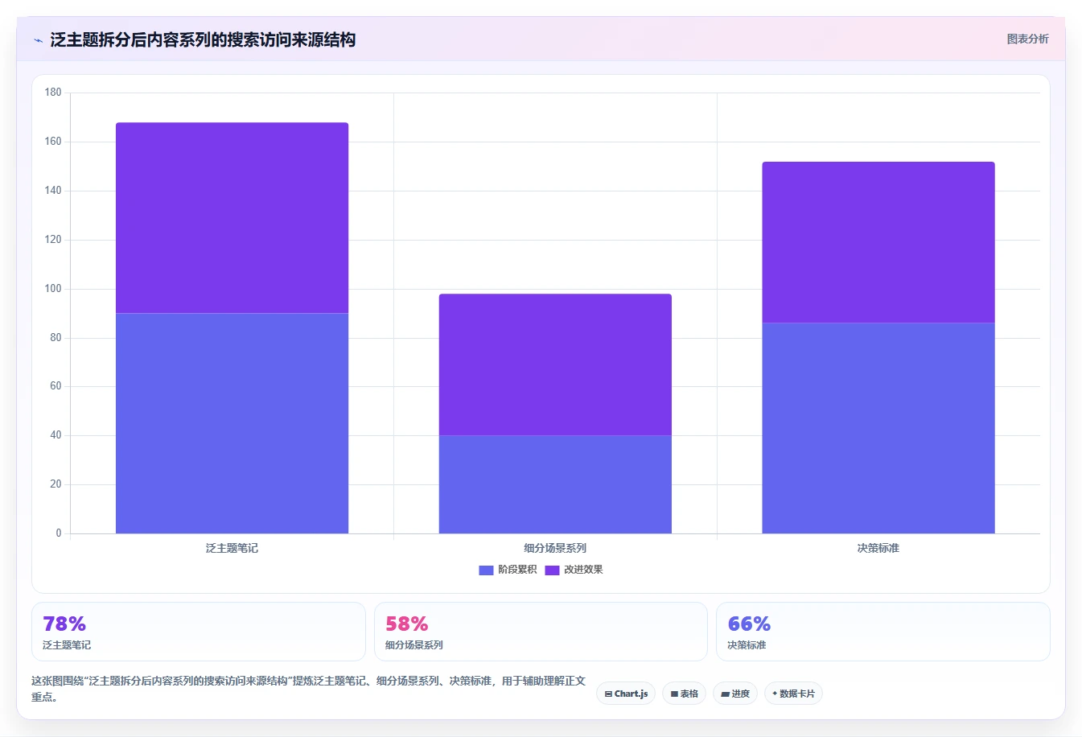Image resolution: width=1082 pixels, height=737 pixels.
Task: Click the 数据卡片 tag
Action: pos(793,694)
